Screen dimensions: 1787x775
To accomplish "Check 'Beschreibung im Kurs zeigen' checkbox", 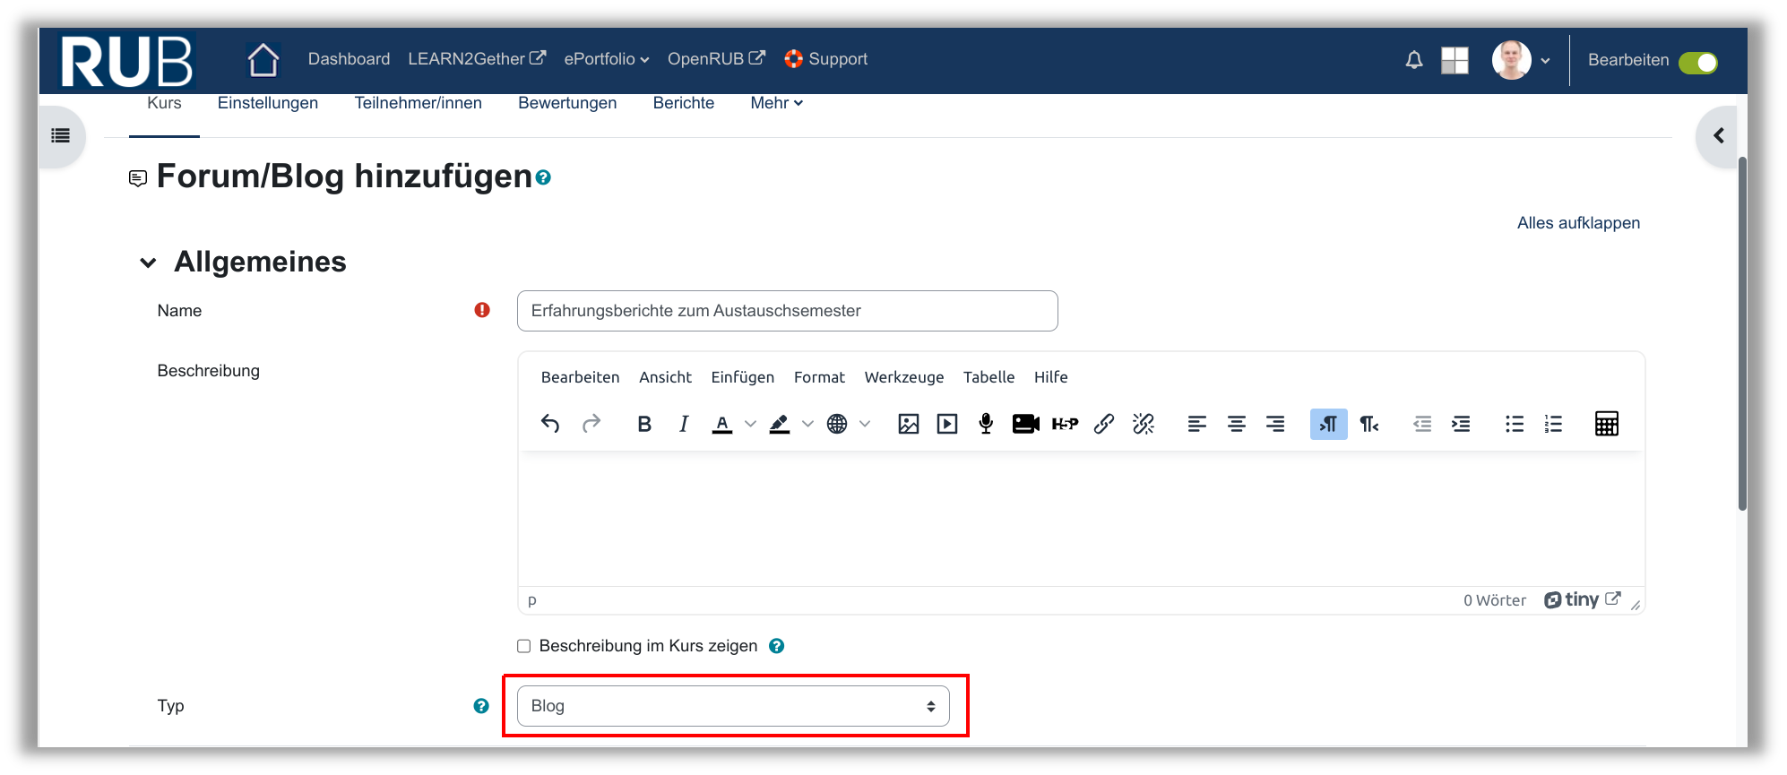I will tap(524, 646).
